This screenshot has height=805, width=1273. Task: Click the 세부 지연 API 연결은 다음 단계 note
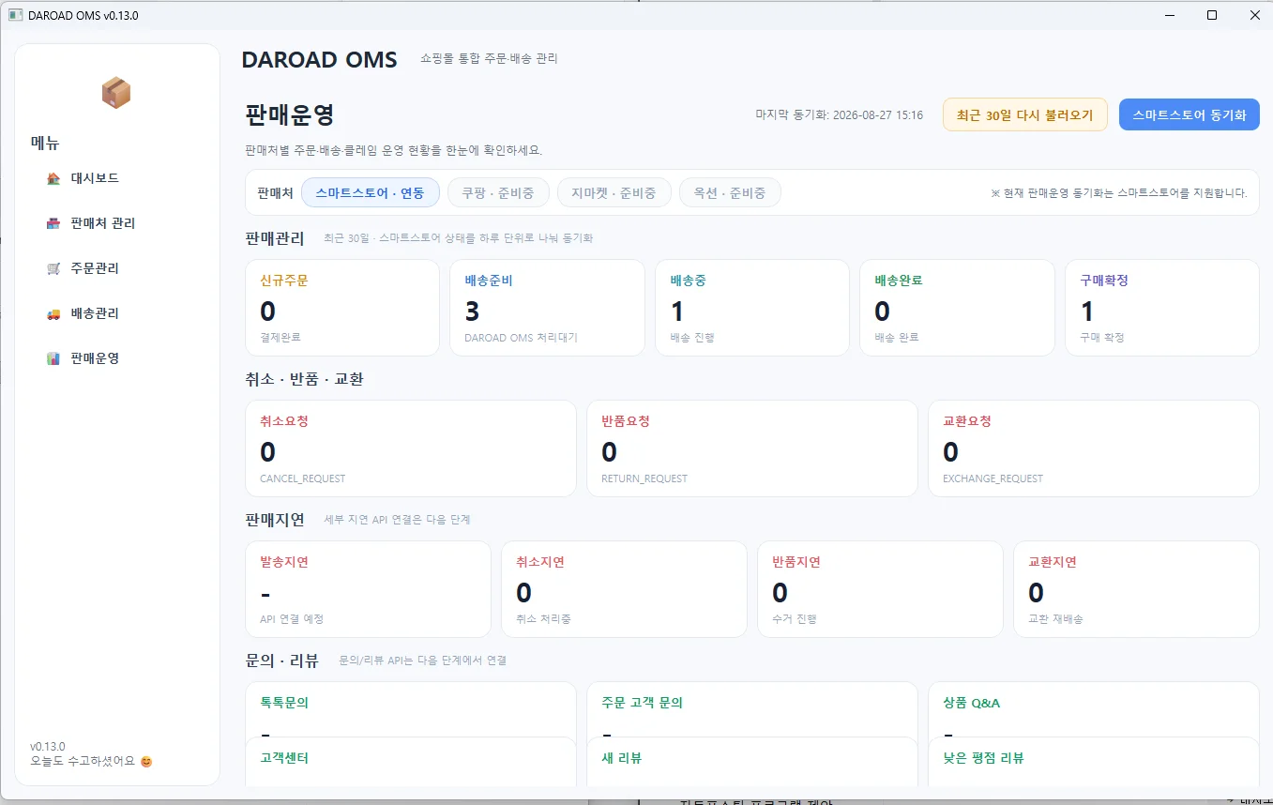(x=397, y=520)
